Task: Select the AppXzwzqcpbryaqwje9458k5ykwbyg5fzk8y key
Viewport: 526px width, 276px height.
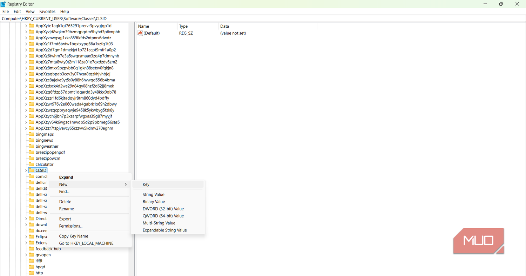Action: pyautogui.click(x=75, y=110)
